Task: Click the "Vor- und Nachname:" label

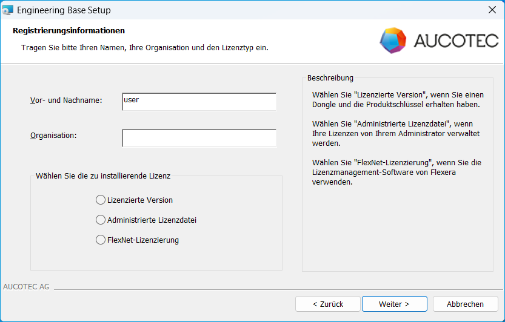Action: pos(66,100)
